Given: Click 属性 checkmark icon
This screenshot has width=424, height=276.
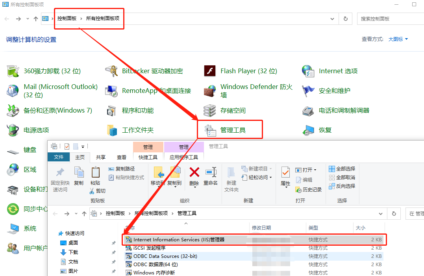Looking at the screenshot, I should [x=285, y=172].
